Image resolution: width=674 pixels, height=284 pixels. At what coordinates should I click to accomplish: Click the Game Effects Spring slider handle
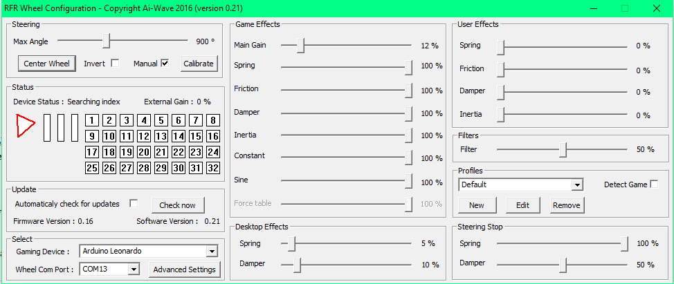[408, 67]
